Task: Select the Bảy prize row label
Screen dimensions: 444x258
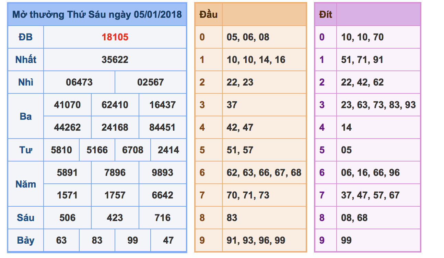Action: tap(26, 240)
